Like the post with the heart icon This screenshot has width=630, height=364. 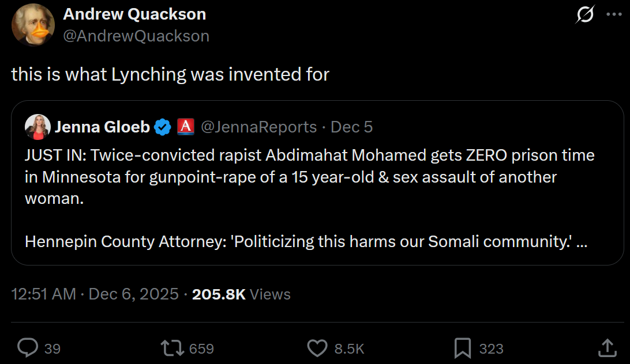pyautogui.click(x=317, y=348)
